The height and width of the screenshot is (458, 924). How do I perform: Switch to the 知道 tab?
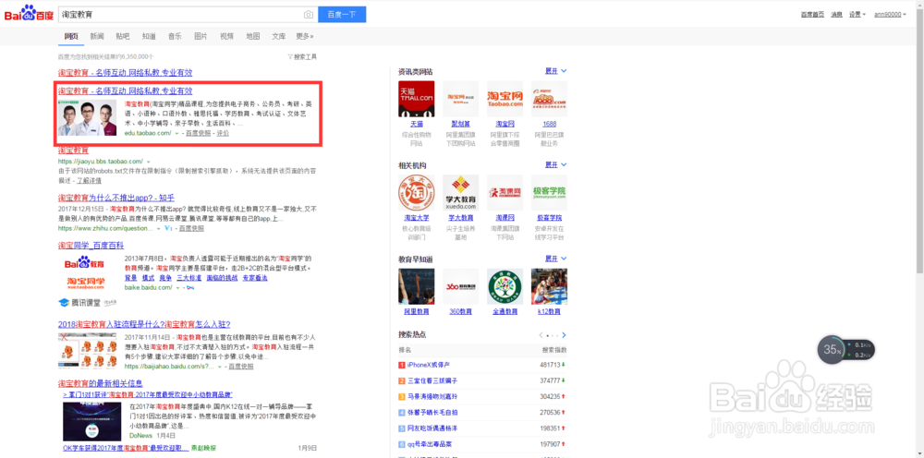(x=149, y=37)
